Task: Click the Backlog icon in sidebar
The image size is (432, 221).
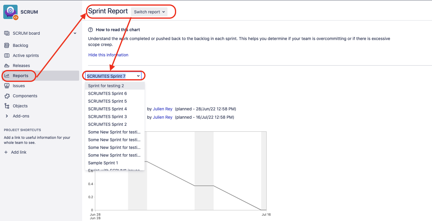Action: pyautogui.click(x=7, y=45)
